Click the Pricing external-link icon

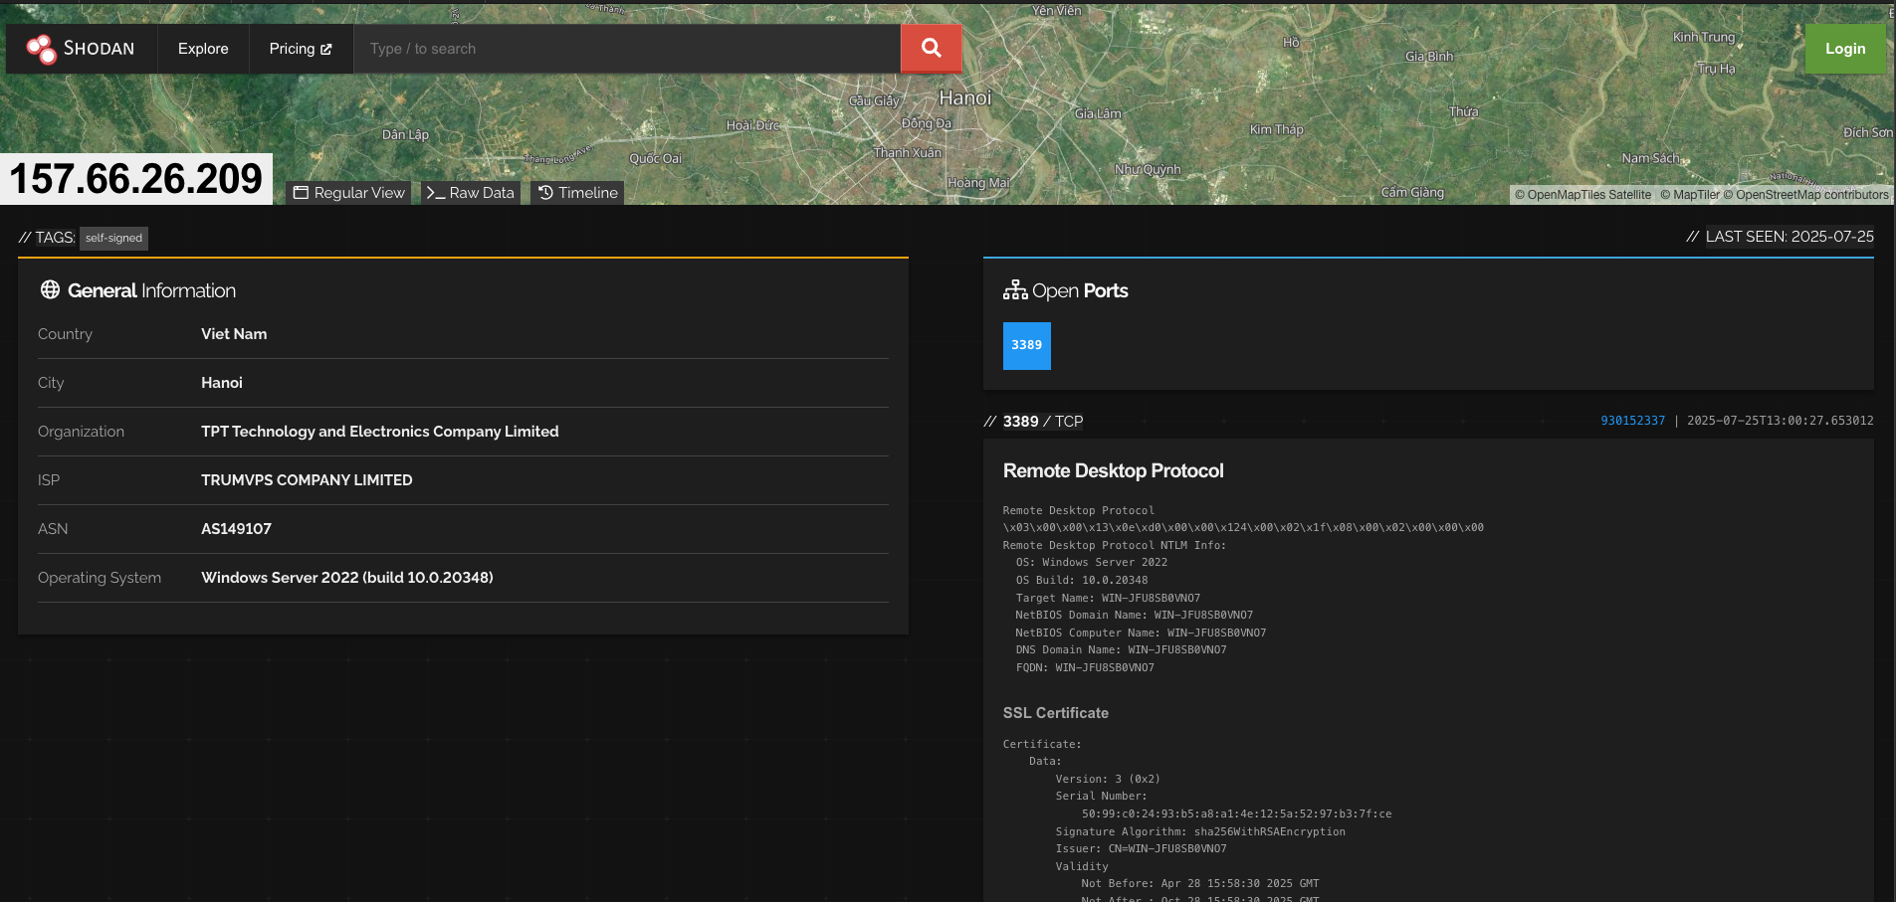tap(325, 49)
